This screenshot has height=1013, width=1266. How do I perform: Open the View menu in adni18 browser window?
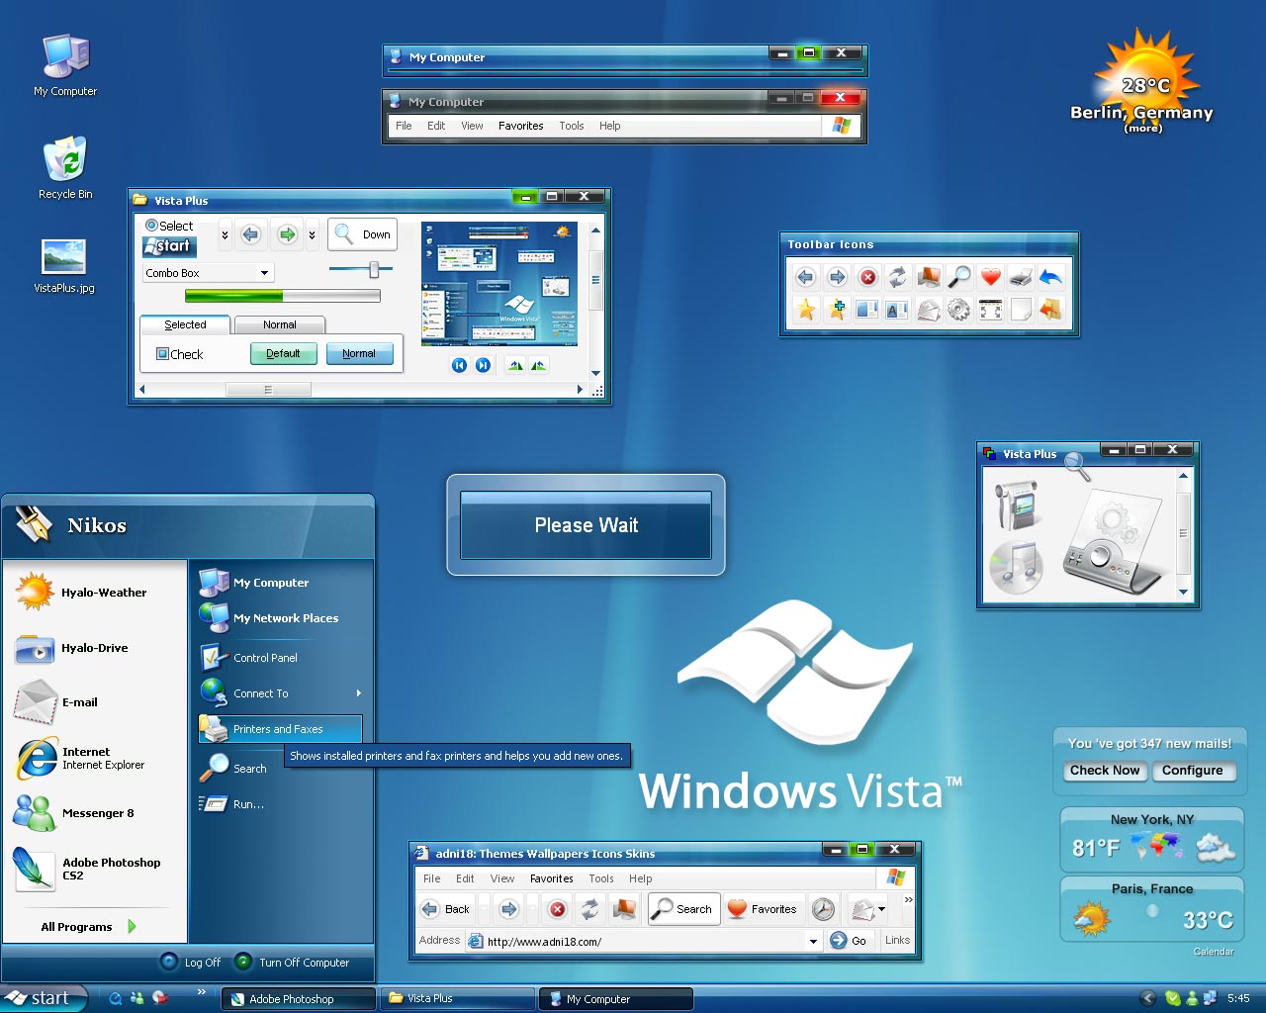pyautogui.click(x=502, y=878)
